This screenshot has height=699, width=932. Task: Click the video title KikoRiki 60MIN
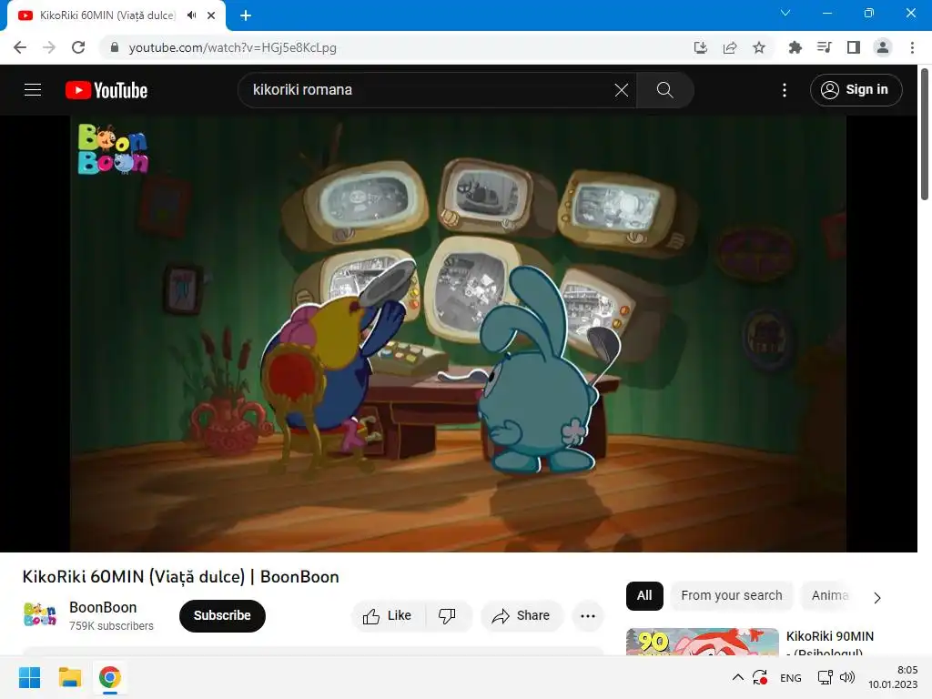[180, 576]
